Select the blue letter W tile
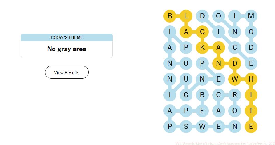 tap(202, 127)
